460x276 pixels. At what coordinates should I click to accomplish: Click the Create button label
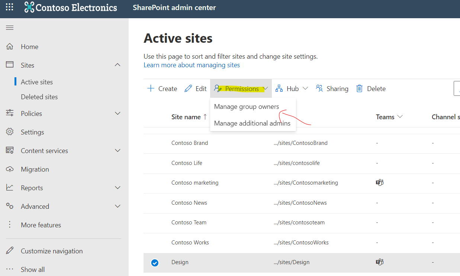(168, 88)
